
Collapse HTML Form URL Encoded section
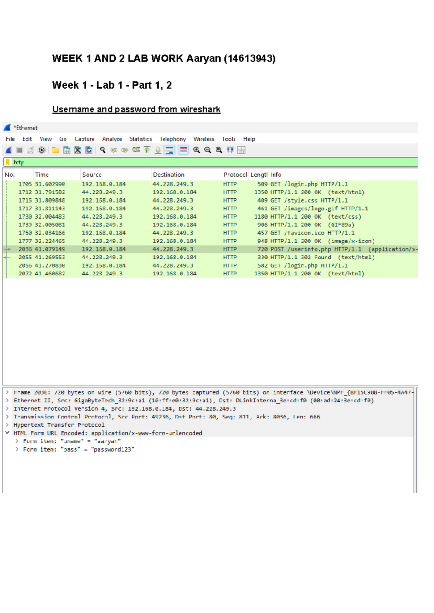point(7,433)
